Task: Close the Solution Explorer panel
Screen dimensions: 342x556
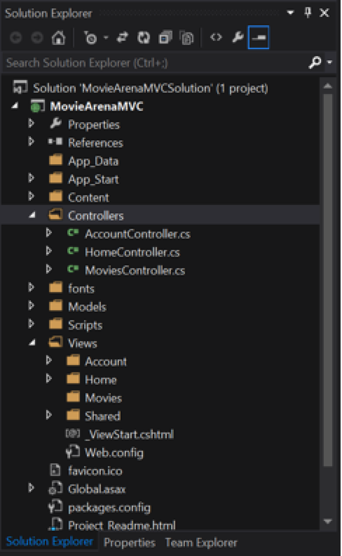Action: tap(325, 13)
